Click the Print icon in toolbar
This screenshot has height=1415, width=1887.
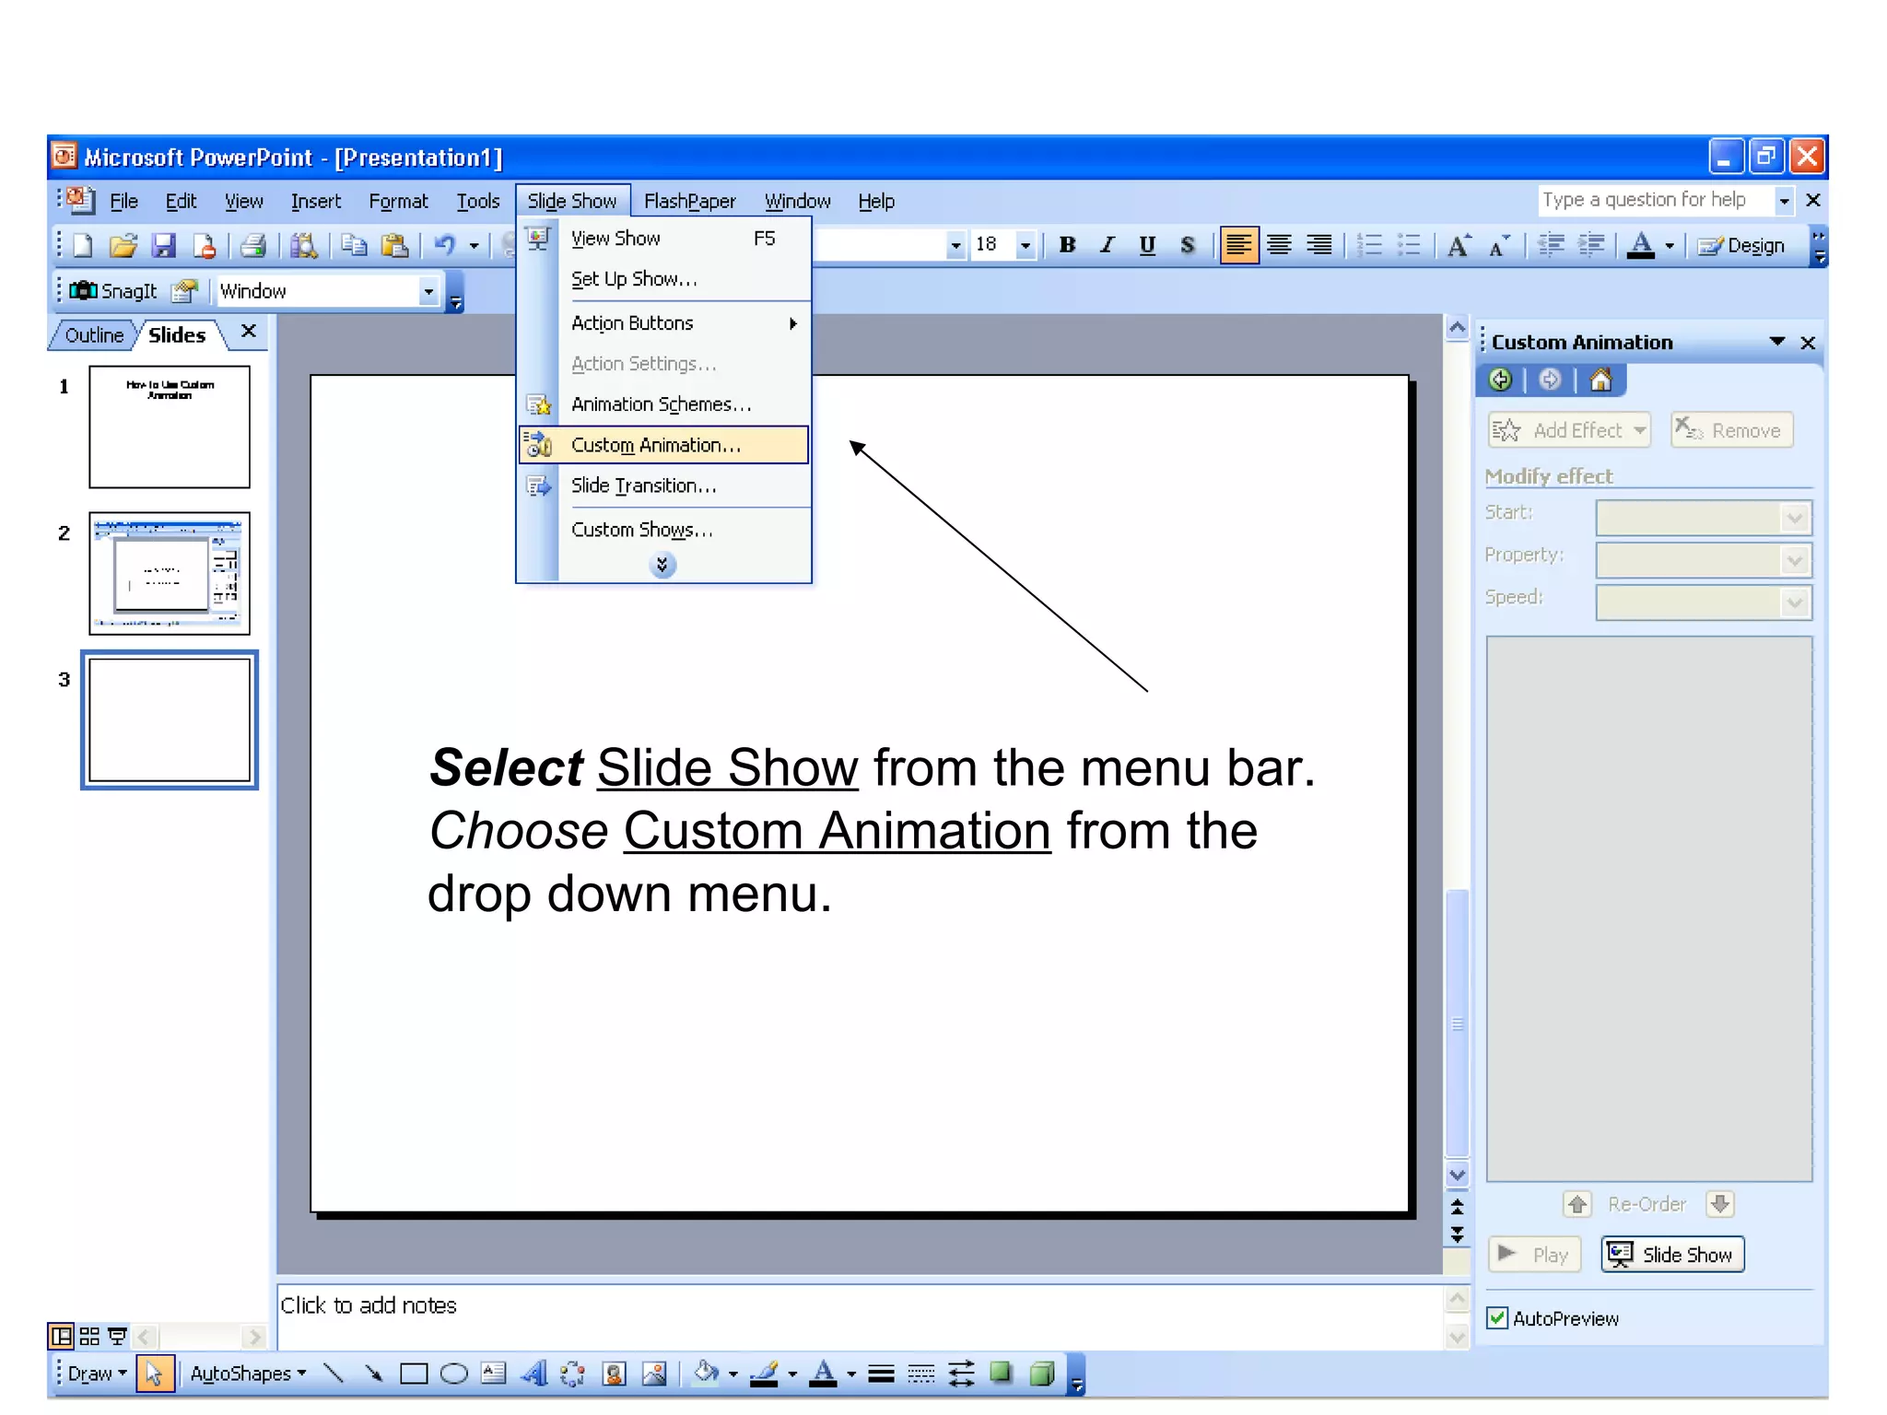coord(252,245)
